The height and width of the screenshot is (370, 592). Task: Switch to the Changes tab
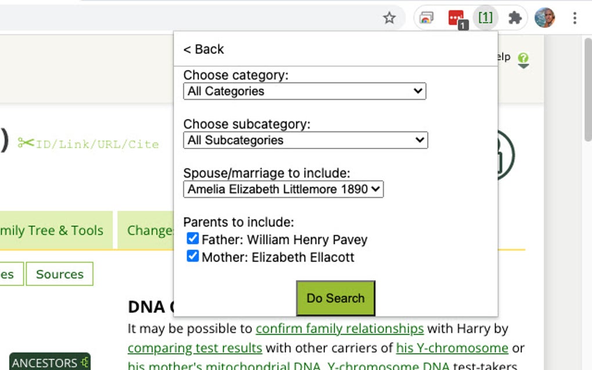(150, 230)
